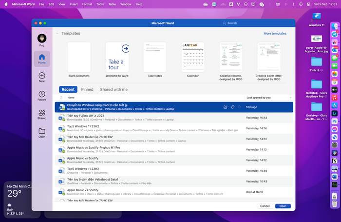Open Messenger from the Dock

click(x=335, y=129)
